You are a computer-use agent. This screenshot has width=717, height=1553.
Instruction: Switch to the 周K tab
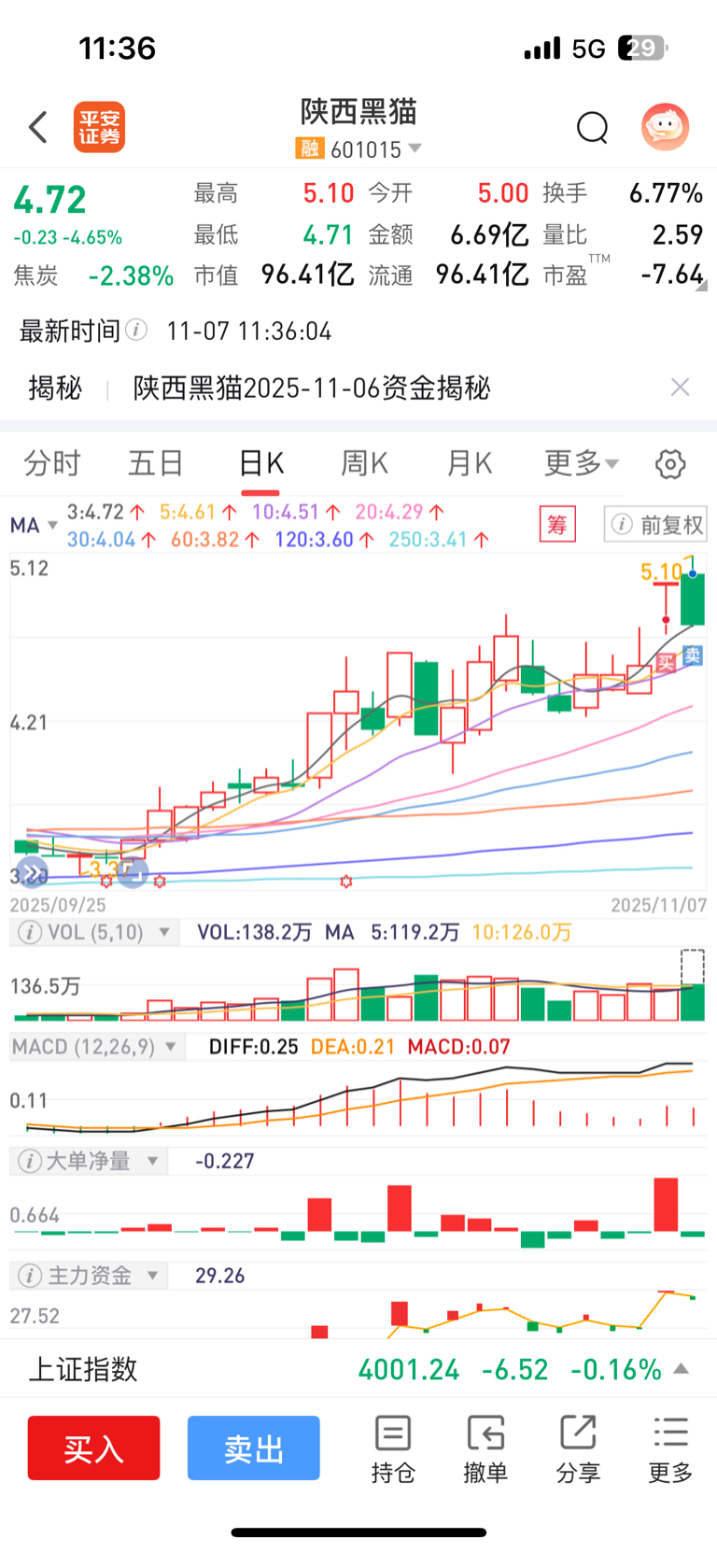point(364,463)
